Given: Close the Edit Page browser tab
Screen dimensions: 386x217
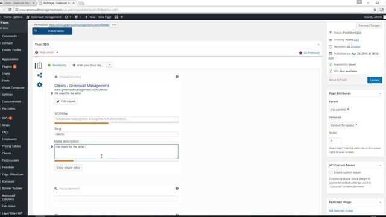Looking at the screenshot, I should pos(74,3).
